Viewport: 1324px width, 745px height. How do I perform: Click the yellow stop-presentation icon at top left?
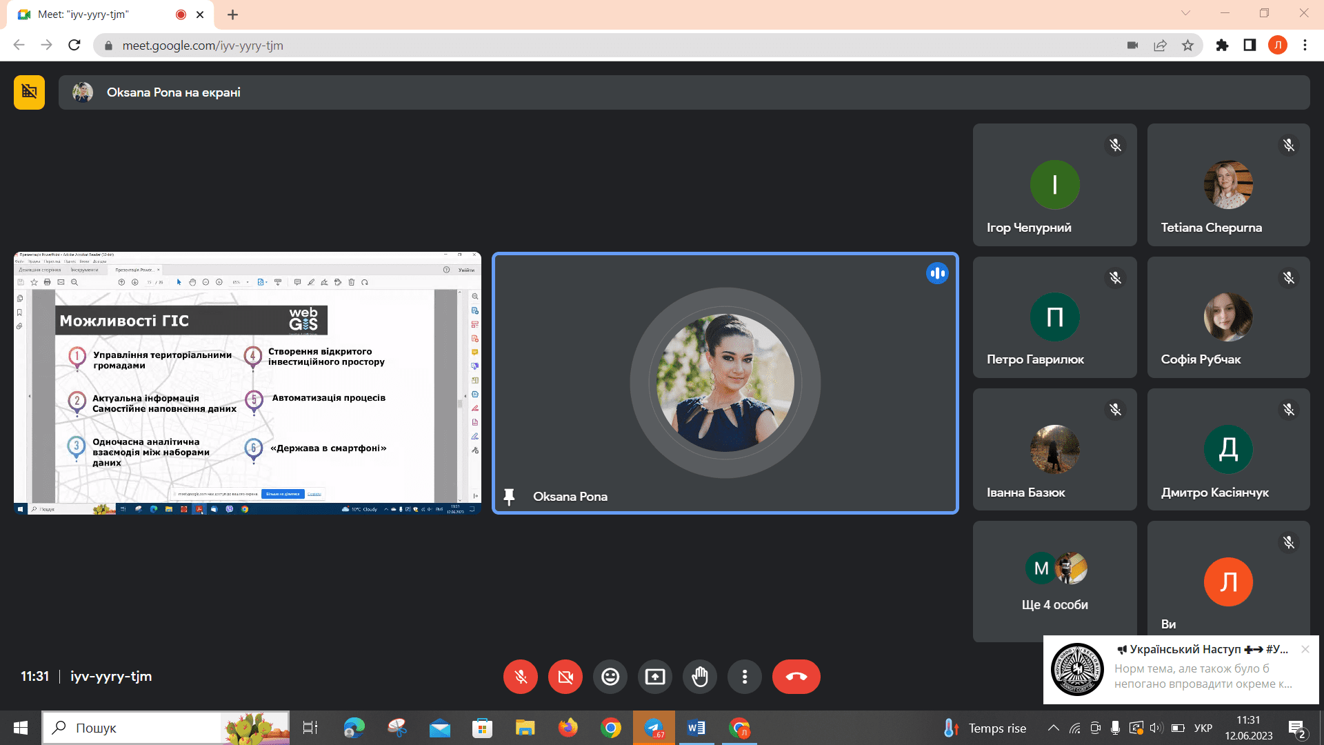coord(29,92)
